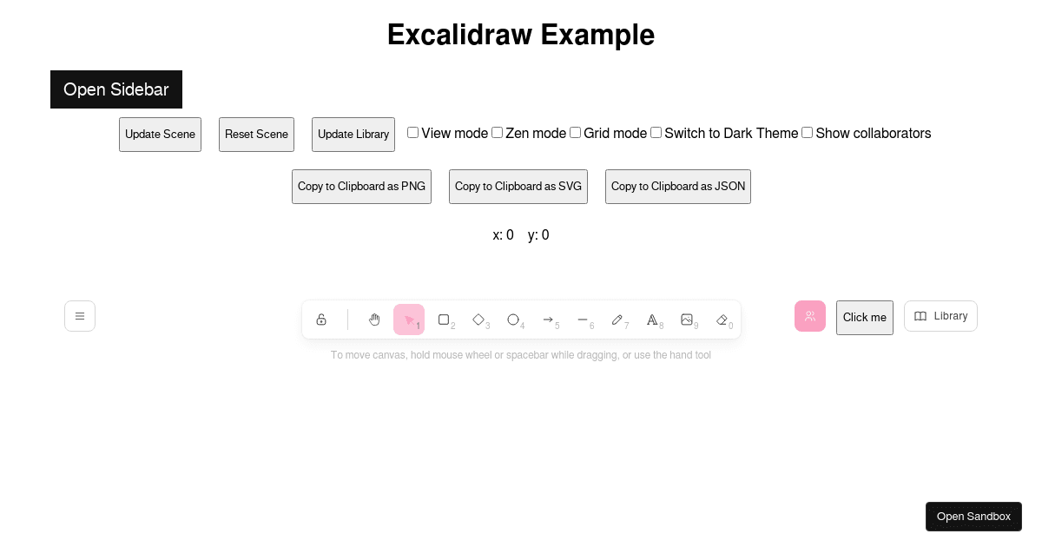The height and width of the screenshot is (547, 1042).
Task: Select the Diamond tool
Action: pos(478,320)
